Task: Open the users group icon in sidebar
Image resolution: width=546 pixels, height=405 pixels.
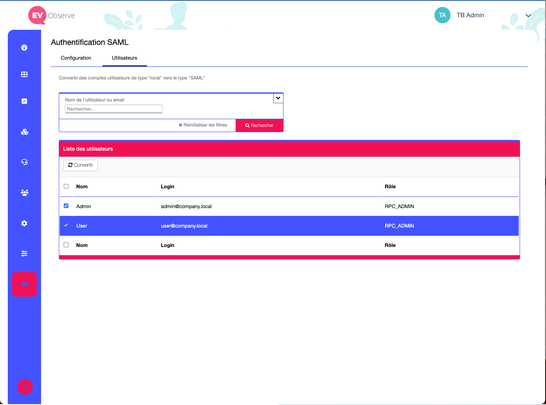Action: point(24,193)
